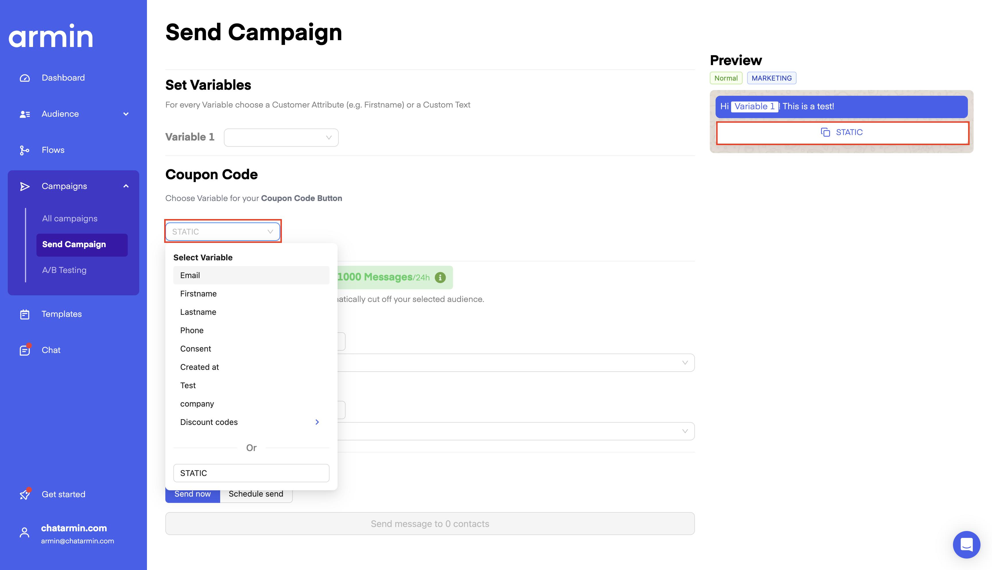The width and height of the screenshot is (992, 570).
Task: Collapse the Campaigns sidebar section
Action: [126, 186]
